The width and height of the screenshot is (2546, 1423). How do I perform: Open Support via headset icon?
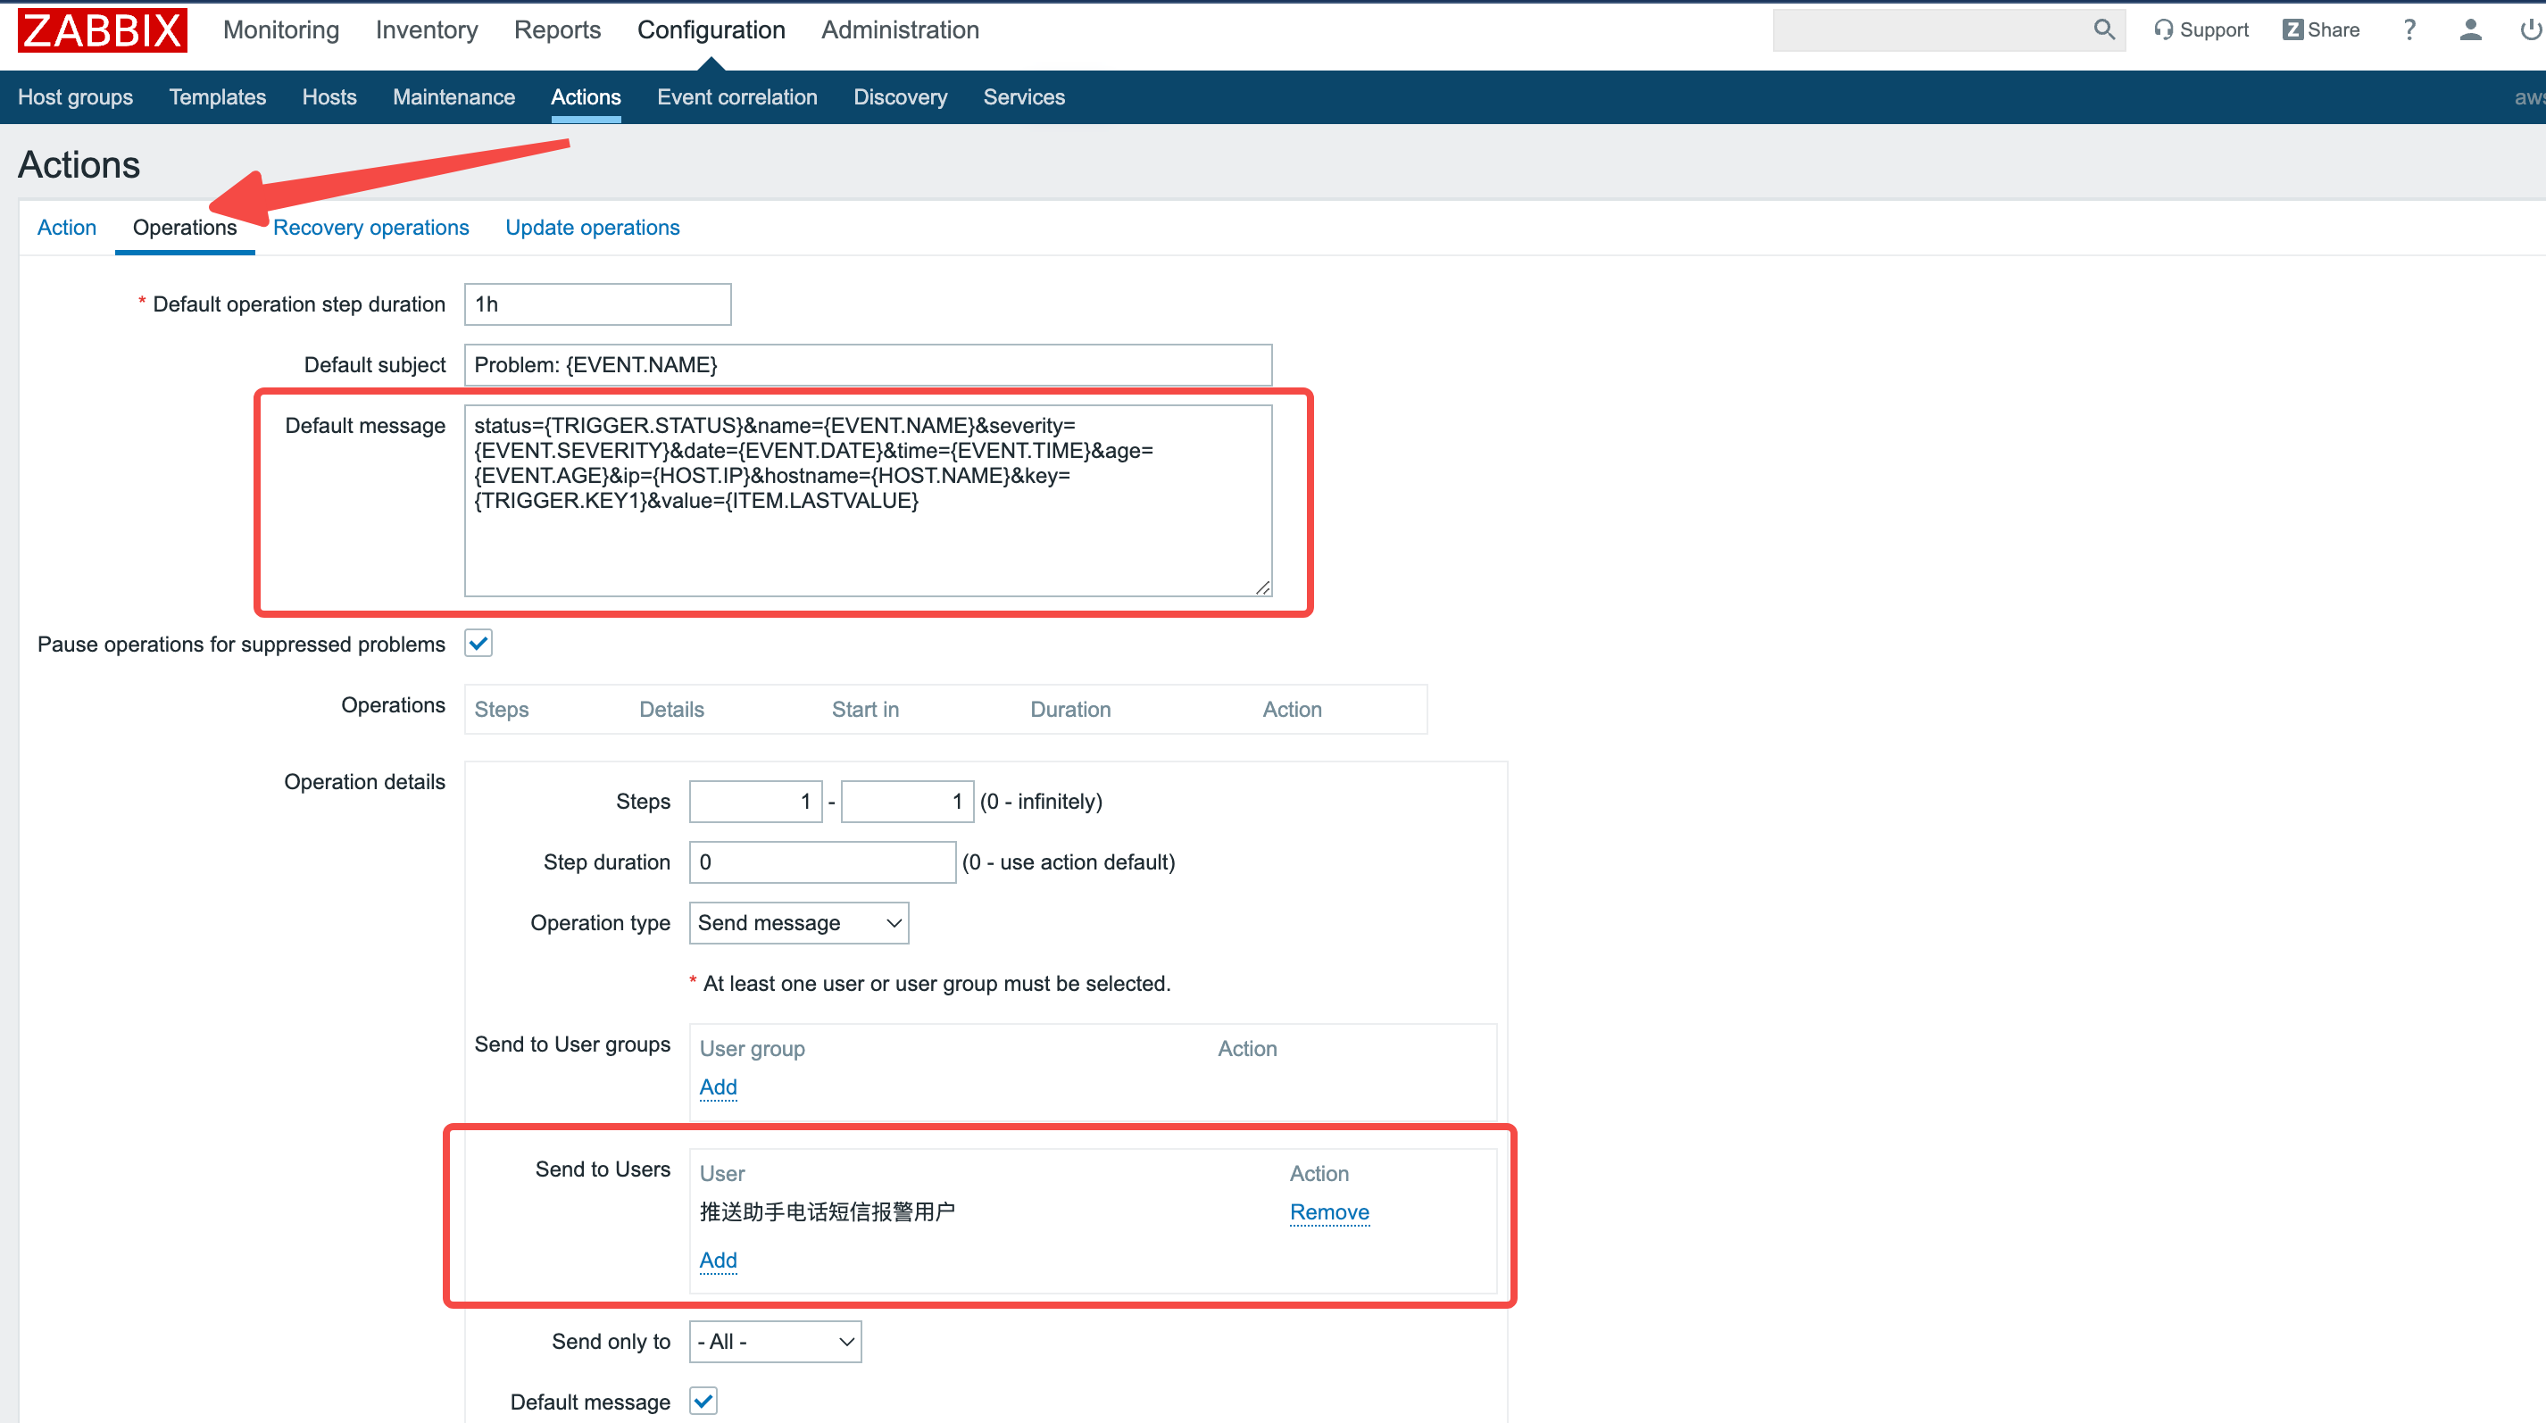(x=2162, y=30)
